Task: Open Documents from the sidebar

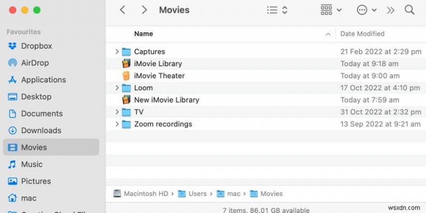Action: coord(35,113)
